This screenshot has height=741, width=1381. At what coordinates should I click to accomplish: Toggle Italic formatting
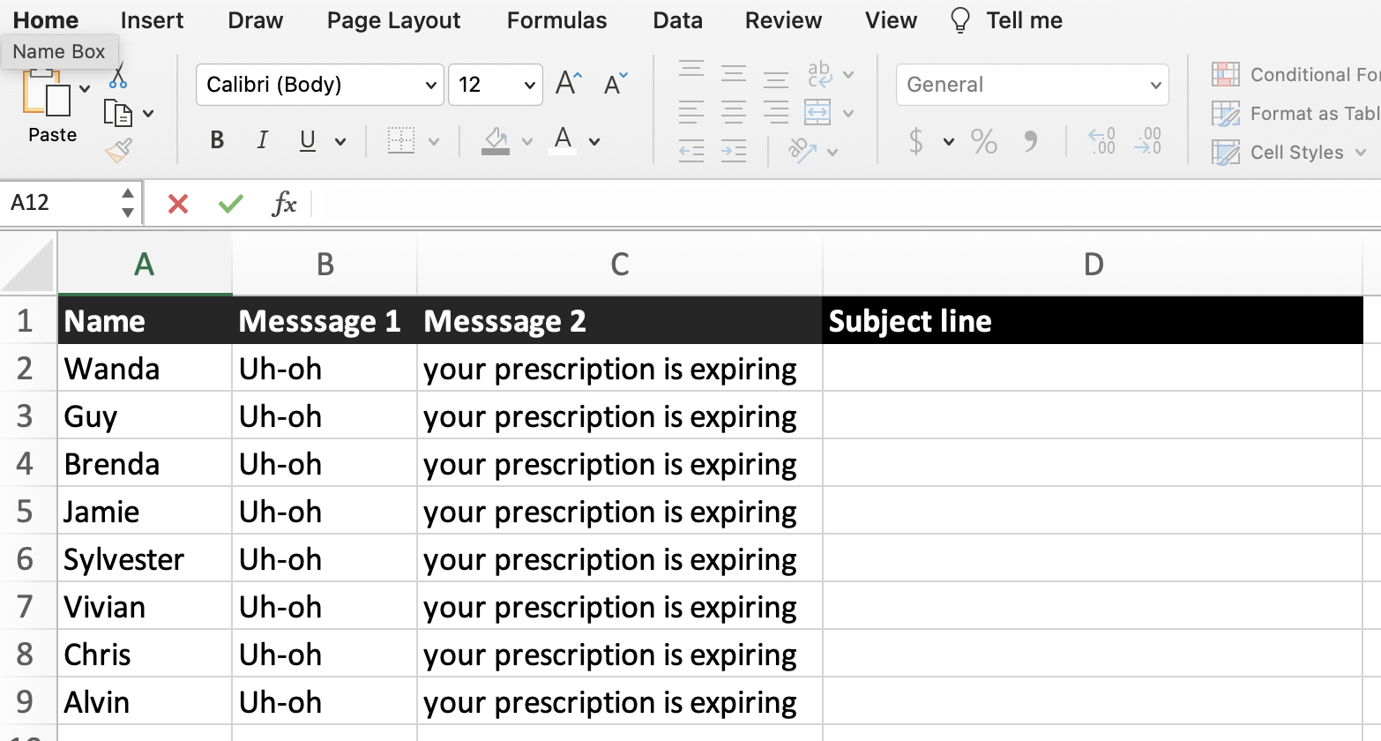point(262,140)
